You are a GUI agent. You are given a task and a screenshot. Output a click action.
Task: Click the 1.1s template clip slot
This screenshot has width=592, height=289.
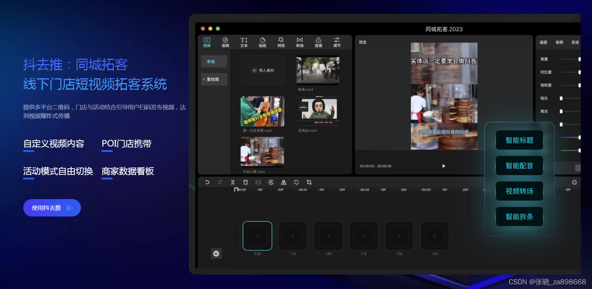tap(364, 236)
